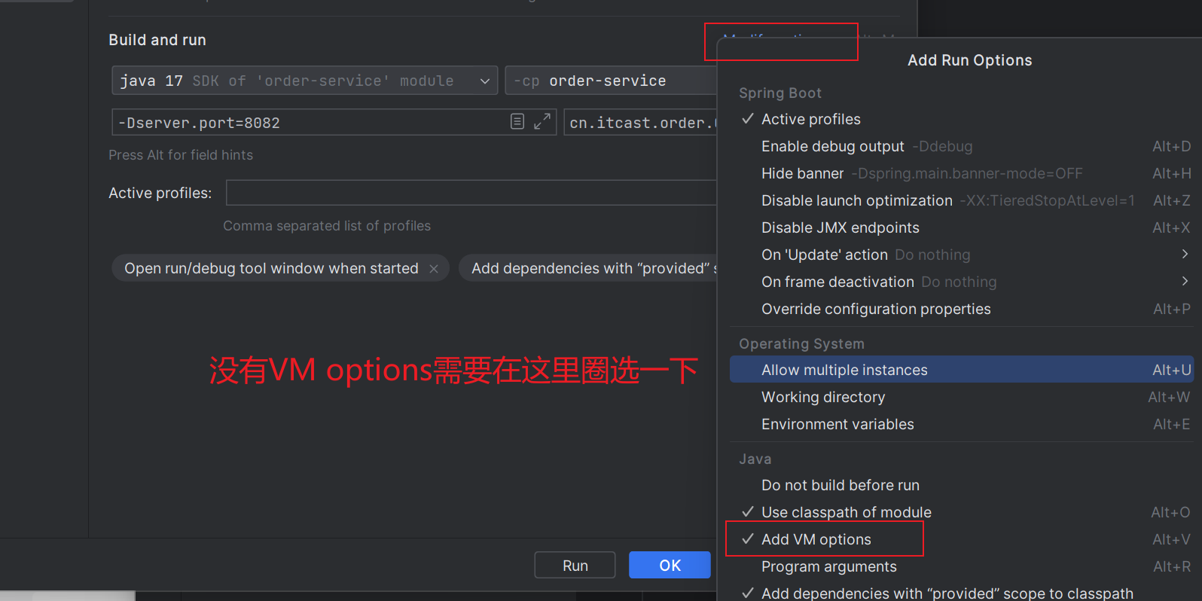Toggle the Add VM options entry

point(962,539)
